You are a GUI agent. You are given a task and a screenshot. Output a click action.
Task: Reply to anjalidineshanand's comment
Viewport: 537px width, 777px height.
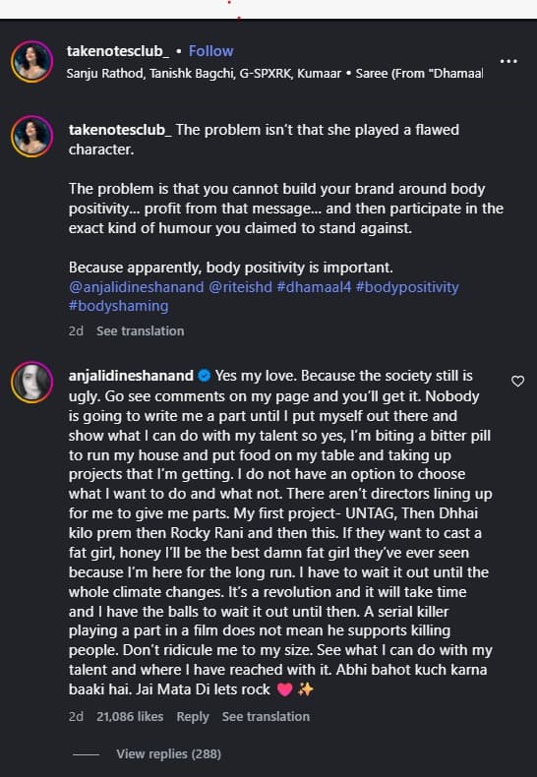193,717
